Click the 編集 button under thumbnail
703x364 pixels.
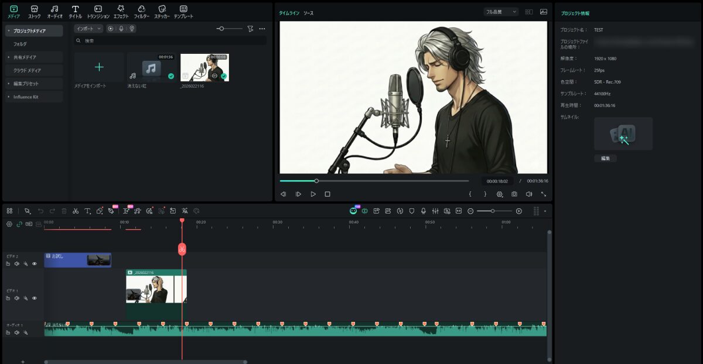605,159
